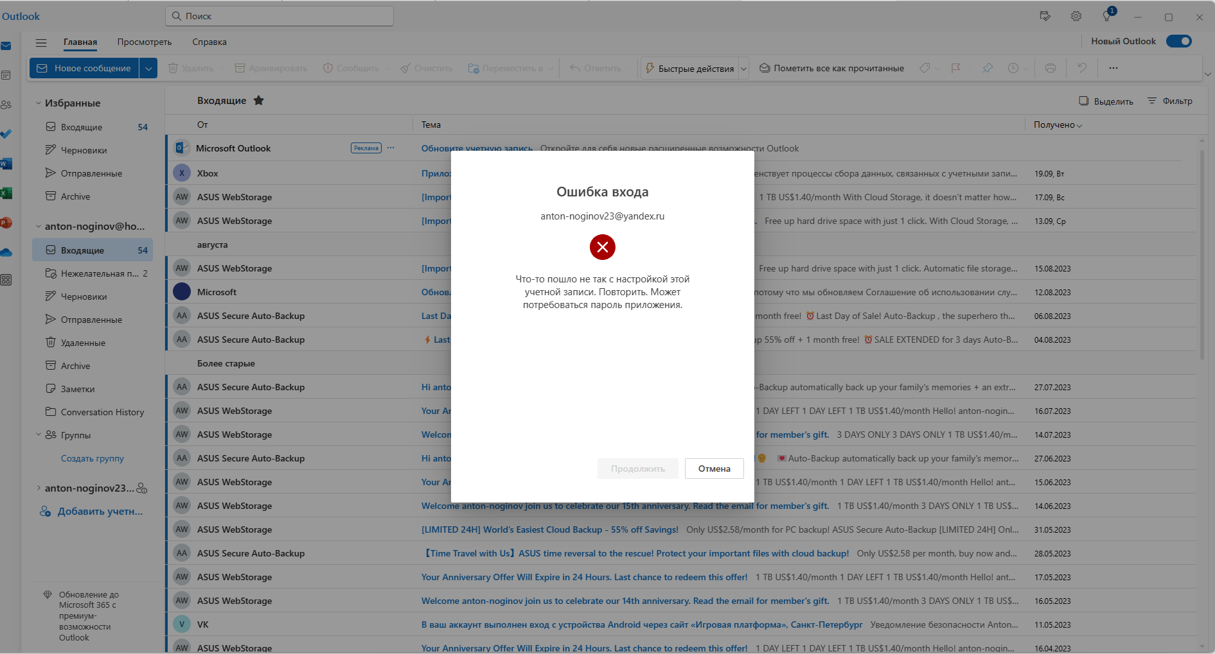The width and height of the screenshot is (1215, 654).
Task: Open Заметки folder
Action: point(93,389)
